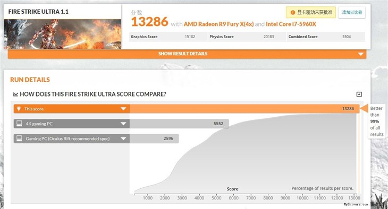
Task: Expand the This score dropdown arrow
Action: [123, 109]
